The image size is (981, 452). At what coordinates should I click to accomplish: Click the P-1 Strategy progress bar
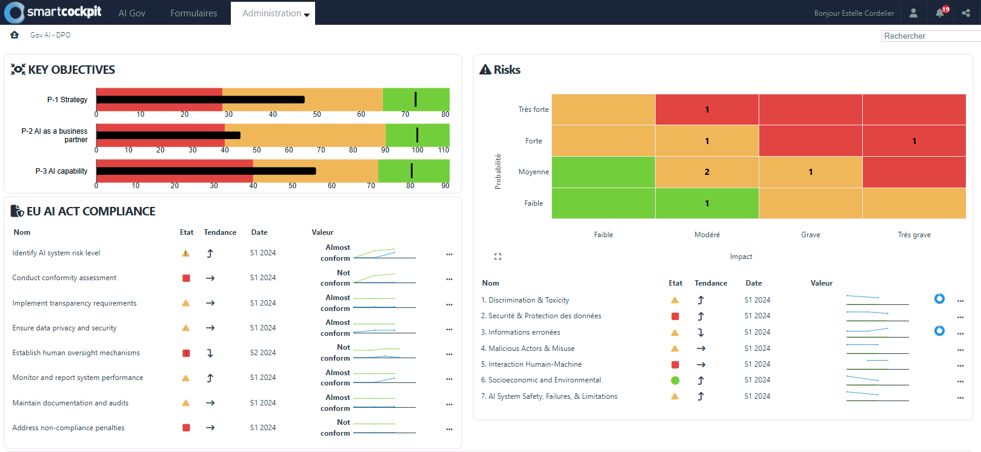[273, 100]
